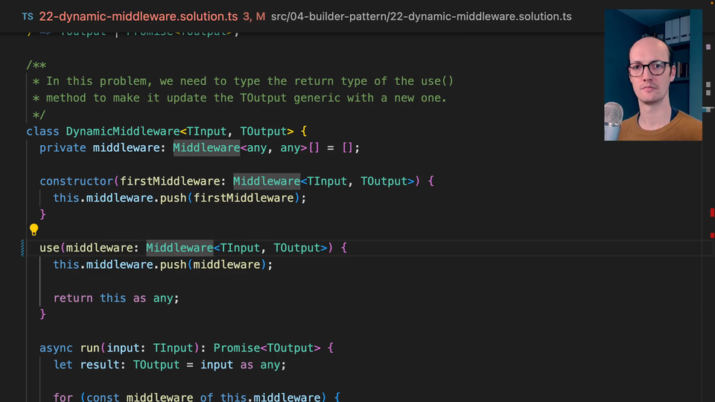Image resolution: width=715 pixels, height=402 pixels.
Task: Click the red error marker in overview ruler
Action: (x=711, y=213)
